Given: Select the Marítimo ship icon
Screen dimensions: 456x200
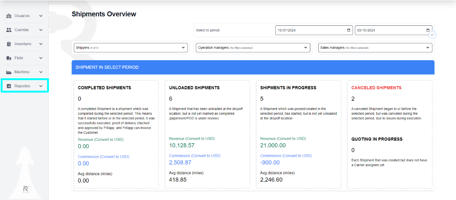Looking at the screenshot, I should tap(8, 72).
